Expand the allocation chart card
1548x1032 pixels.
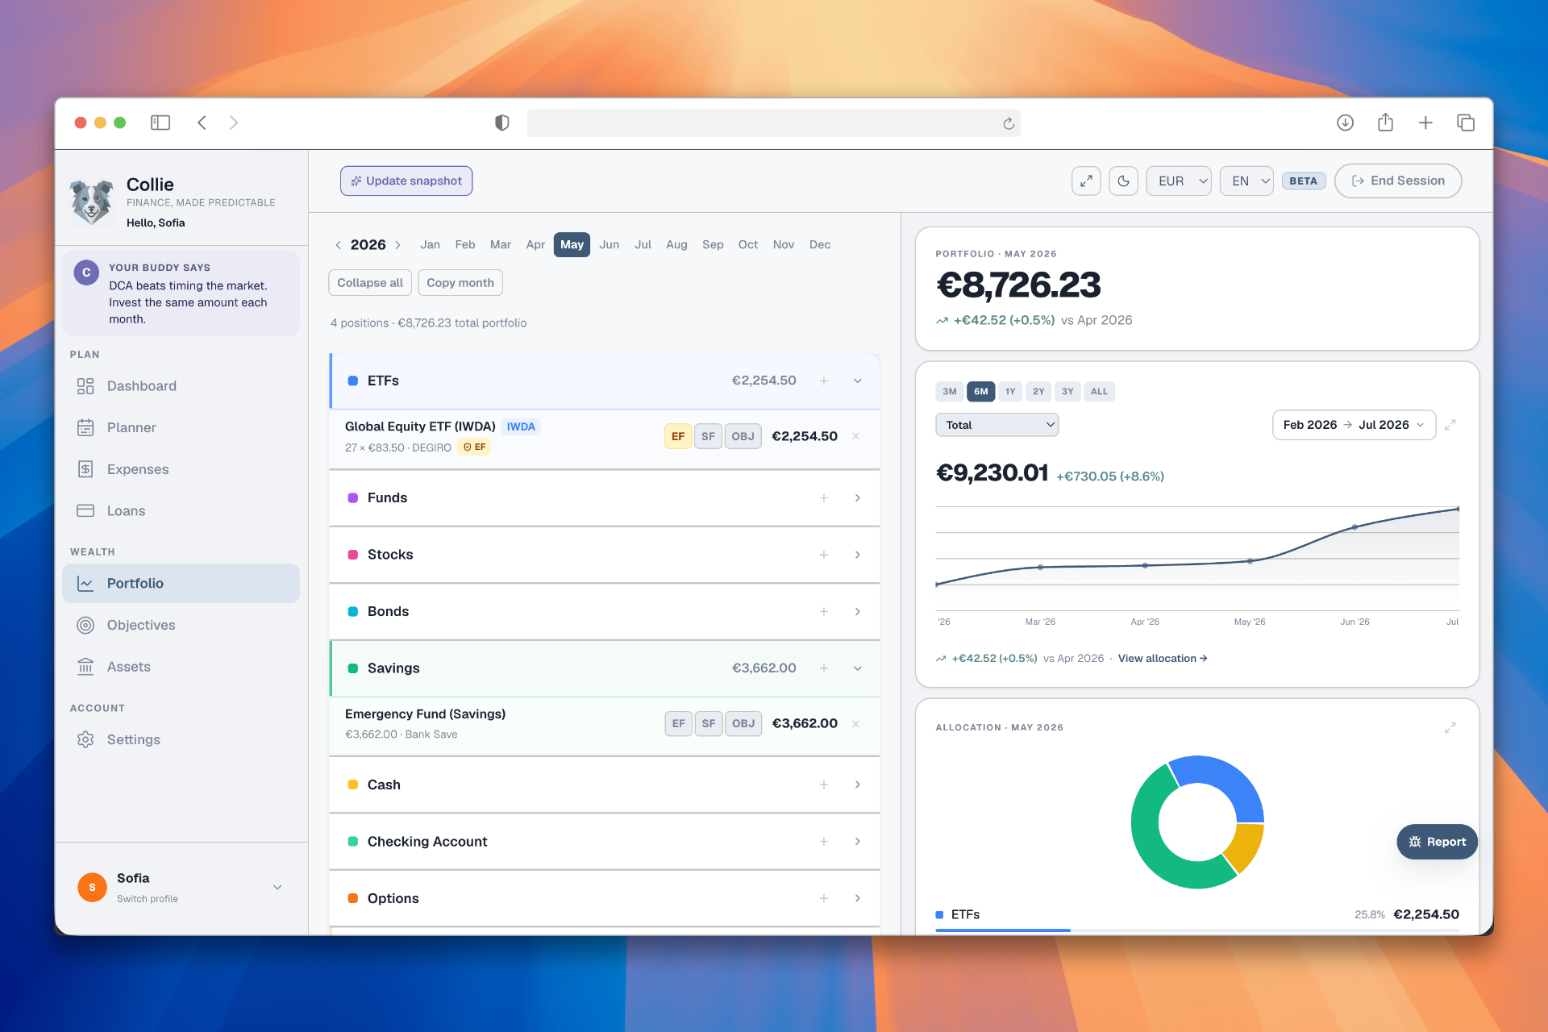click(1450, 727)
